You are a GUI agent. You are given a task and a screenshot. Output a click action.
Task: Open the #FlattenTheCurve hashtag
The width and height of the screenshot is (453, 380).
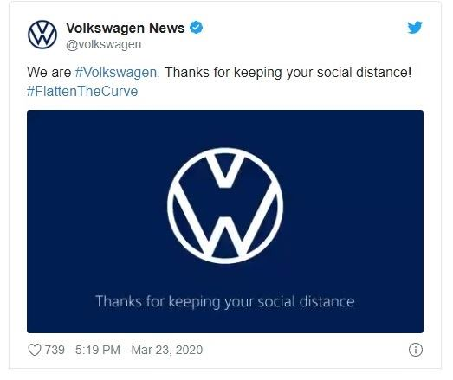[x=82, y=91]
